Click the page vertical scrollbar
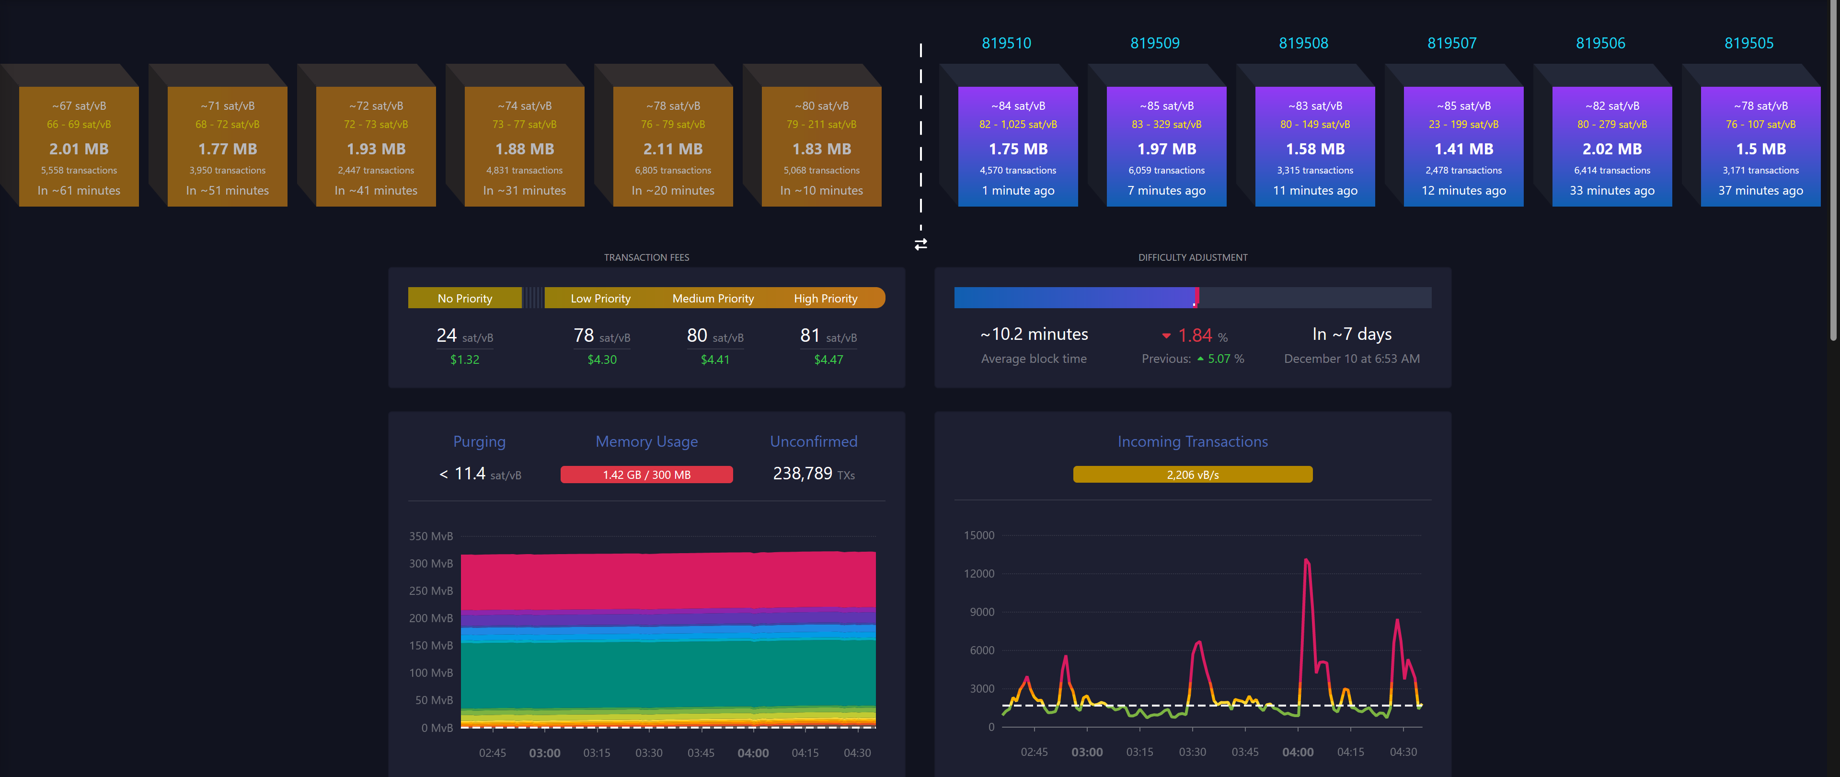 [x=1833, y=172]
